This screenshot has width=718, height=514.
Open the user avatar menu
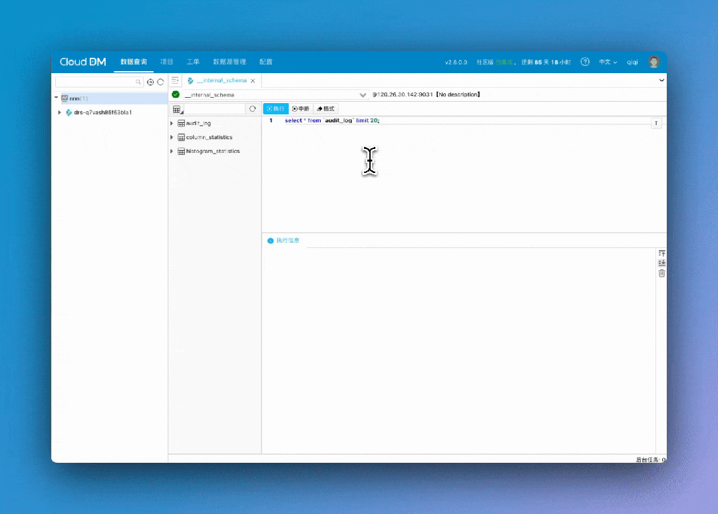point(654,62)
